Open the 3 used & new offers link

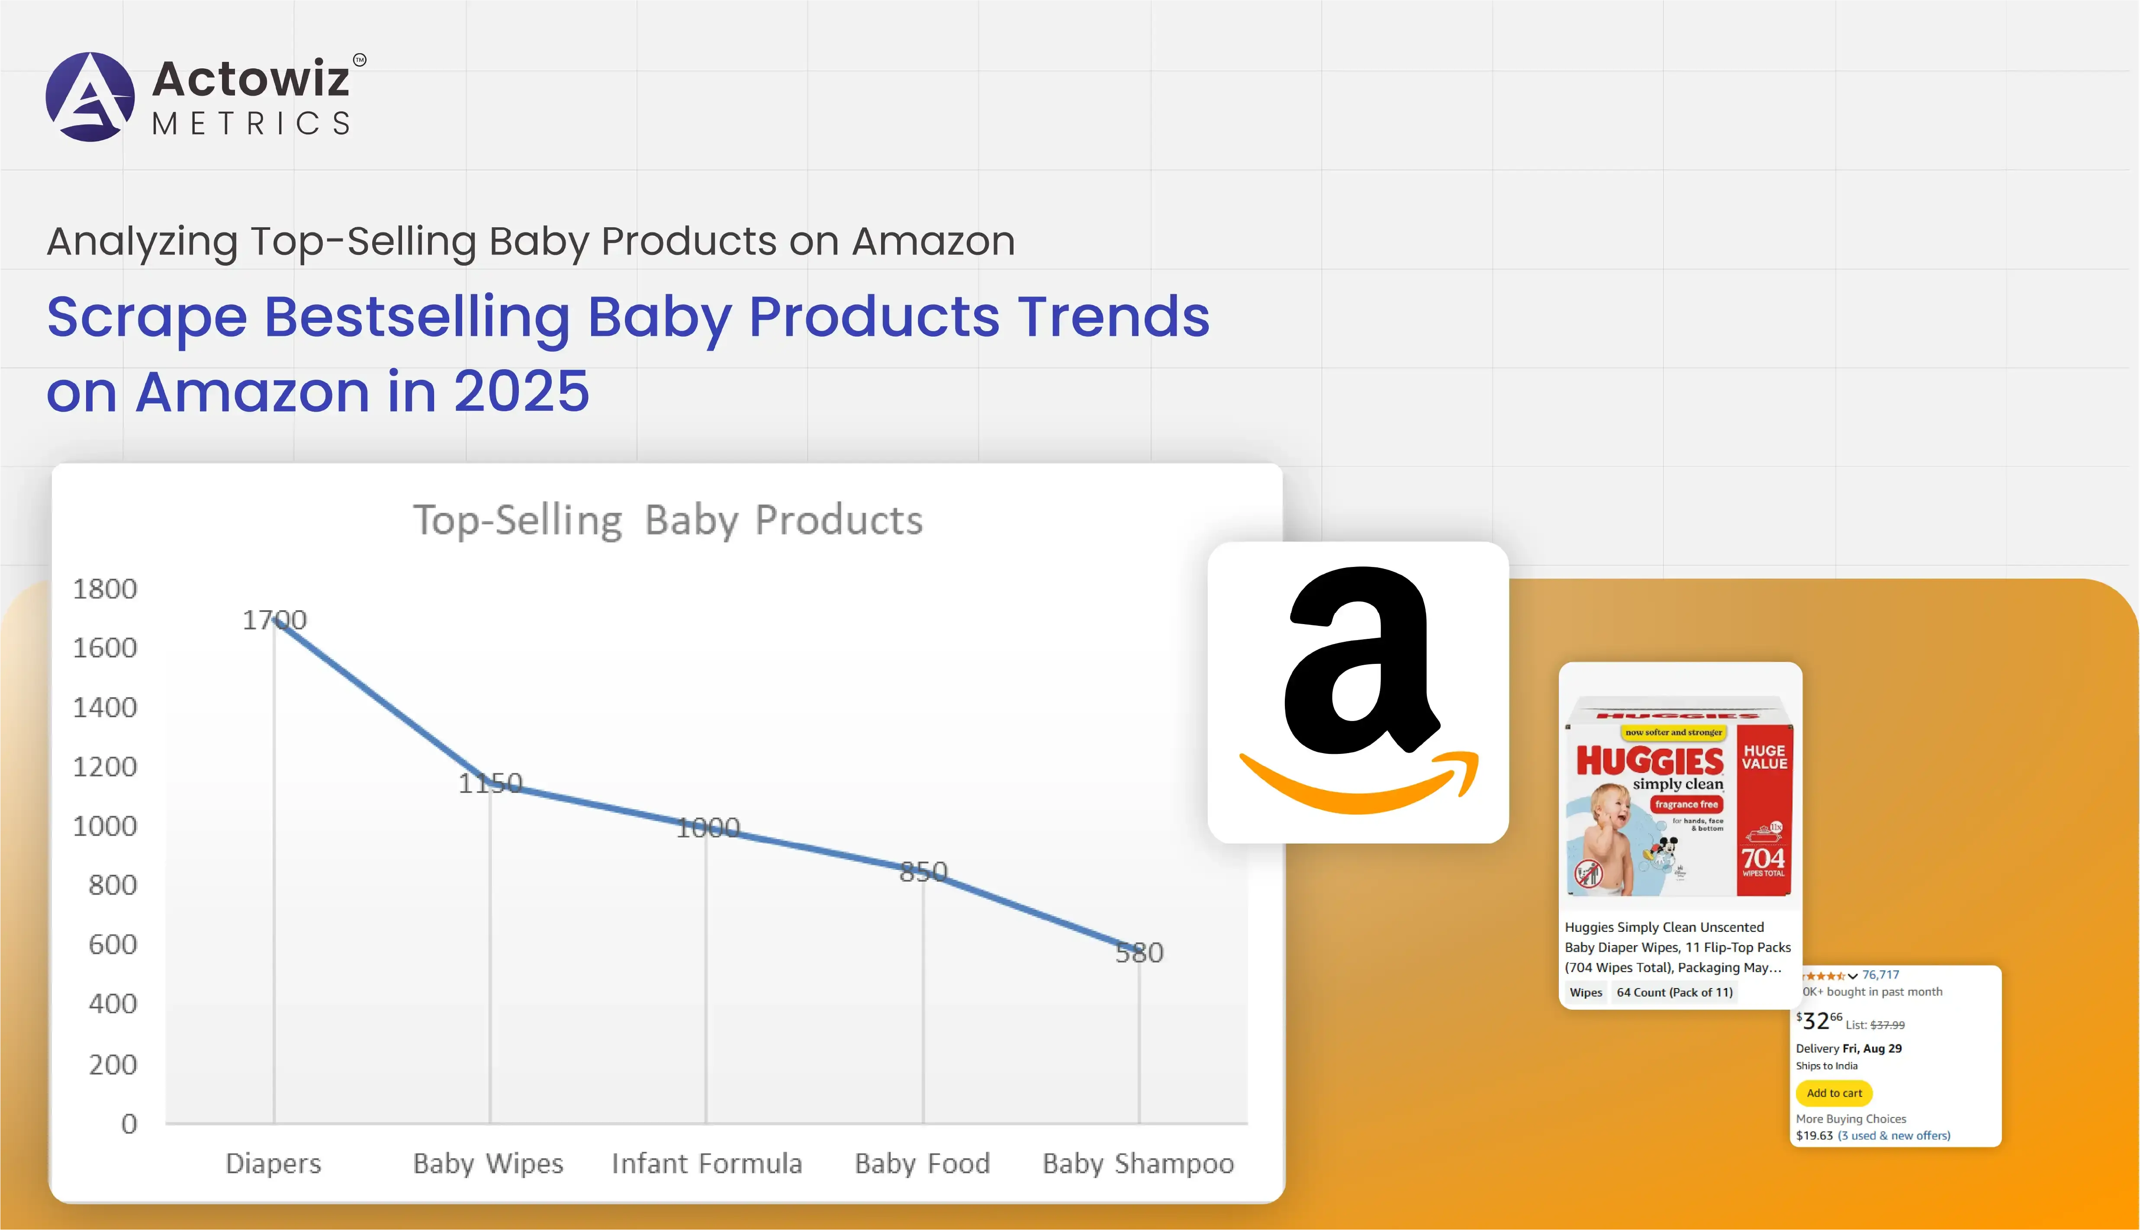pyautogui.click(x=1894, y=1135)
